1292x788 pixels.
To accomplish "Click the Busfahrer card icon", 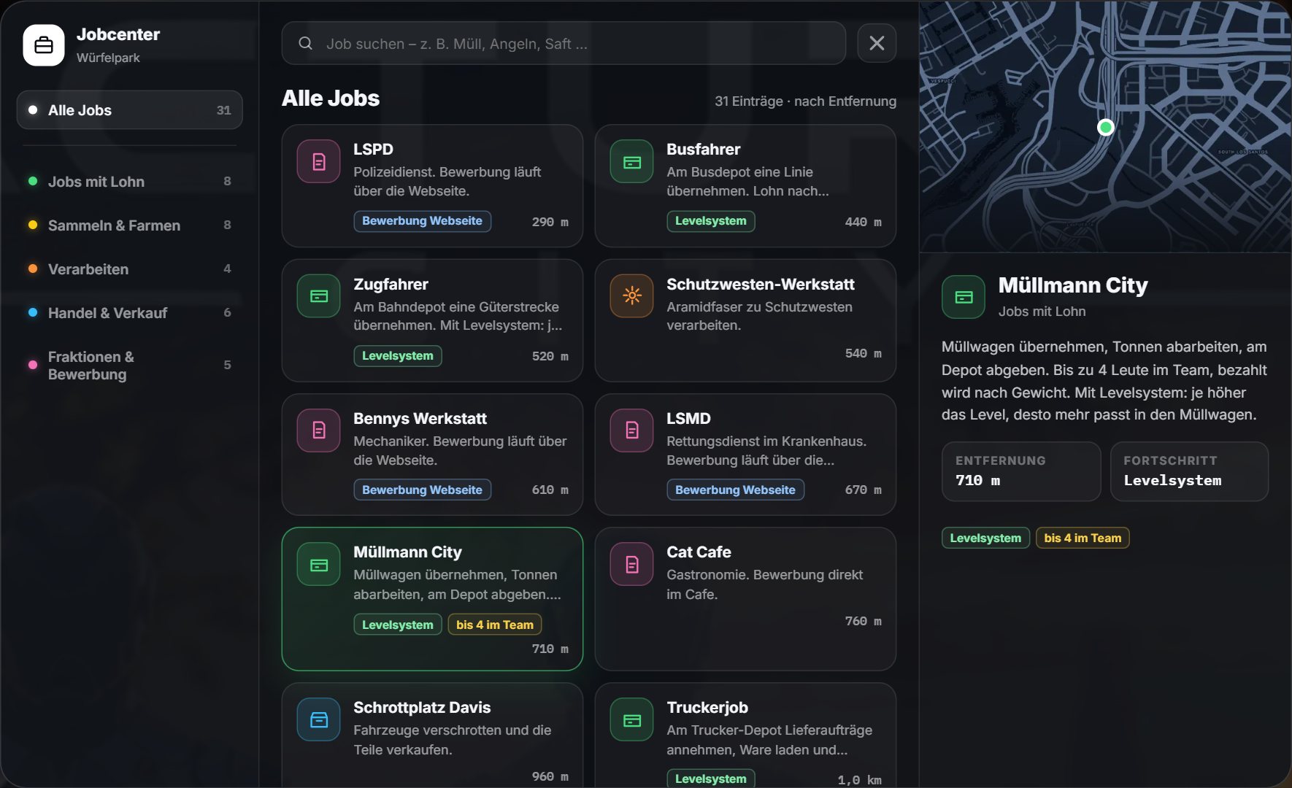I will tap(632, 161).
